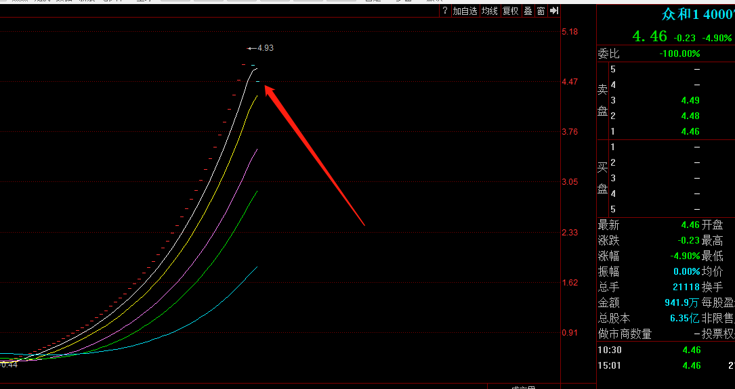Click the 2.33 price axis label

[570, 232]
